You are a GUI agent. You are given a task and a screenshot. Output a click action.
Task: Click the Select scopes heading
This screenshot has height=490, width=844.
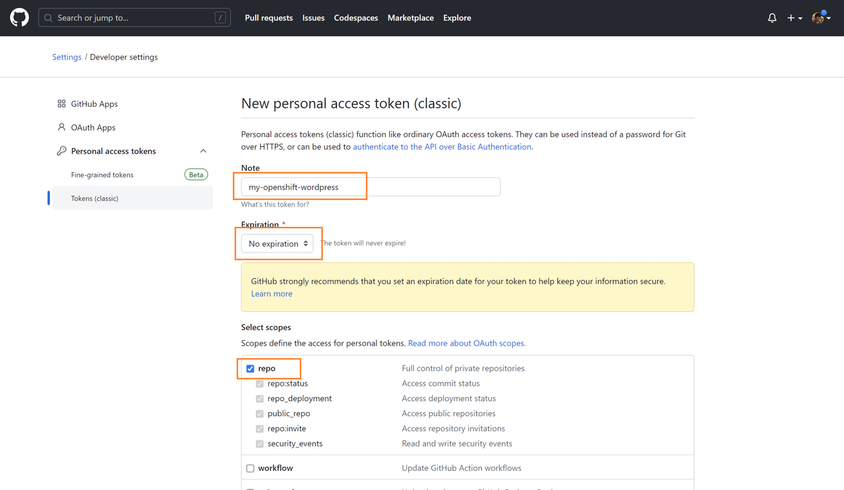pos(266,327)
